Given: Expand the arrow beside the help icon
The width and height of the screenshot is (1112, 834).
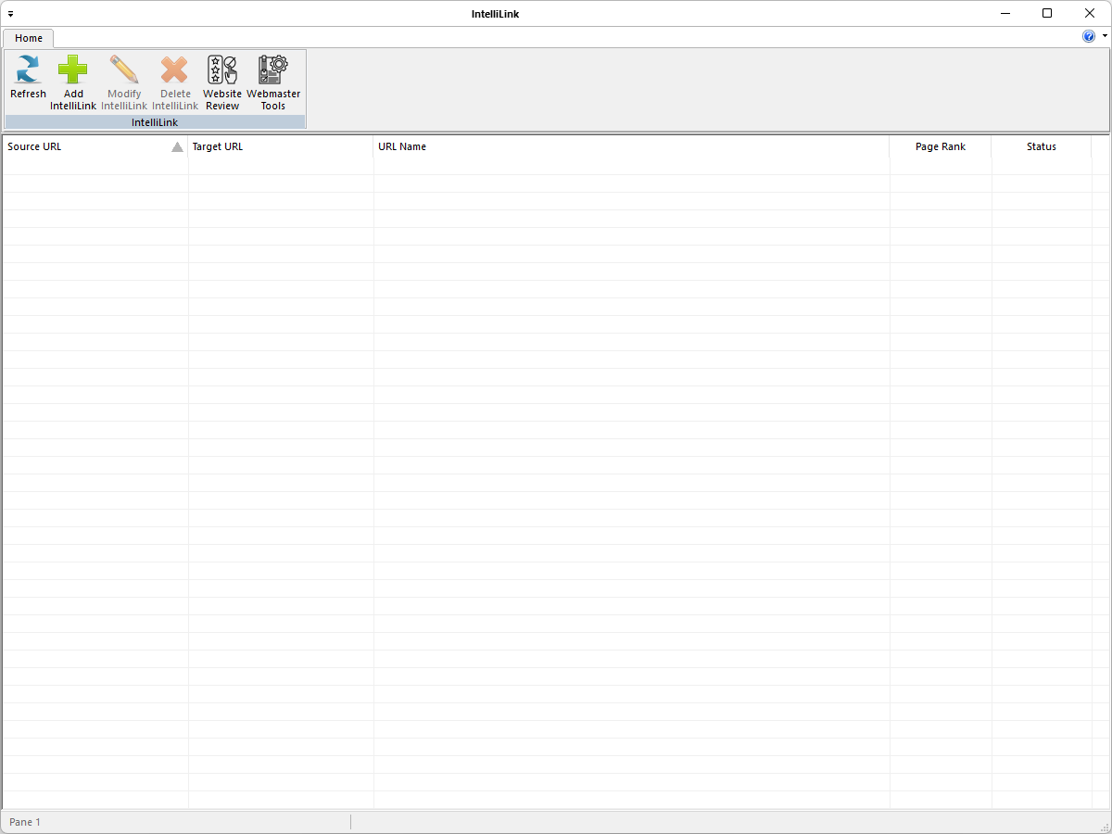Looking at the screenshot, I should tap(1105, 36).
